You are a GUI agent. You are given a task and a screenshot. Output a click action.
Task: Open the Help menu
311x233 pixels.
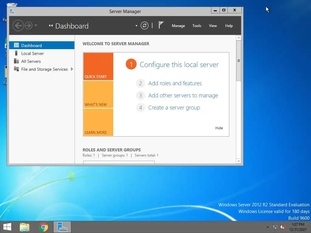coord(229,26)
